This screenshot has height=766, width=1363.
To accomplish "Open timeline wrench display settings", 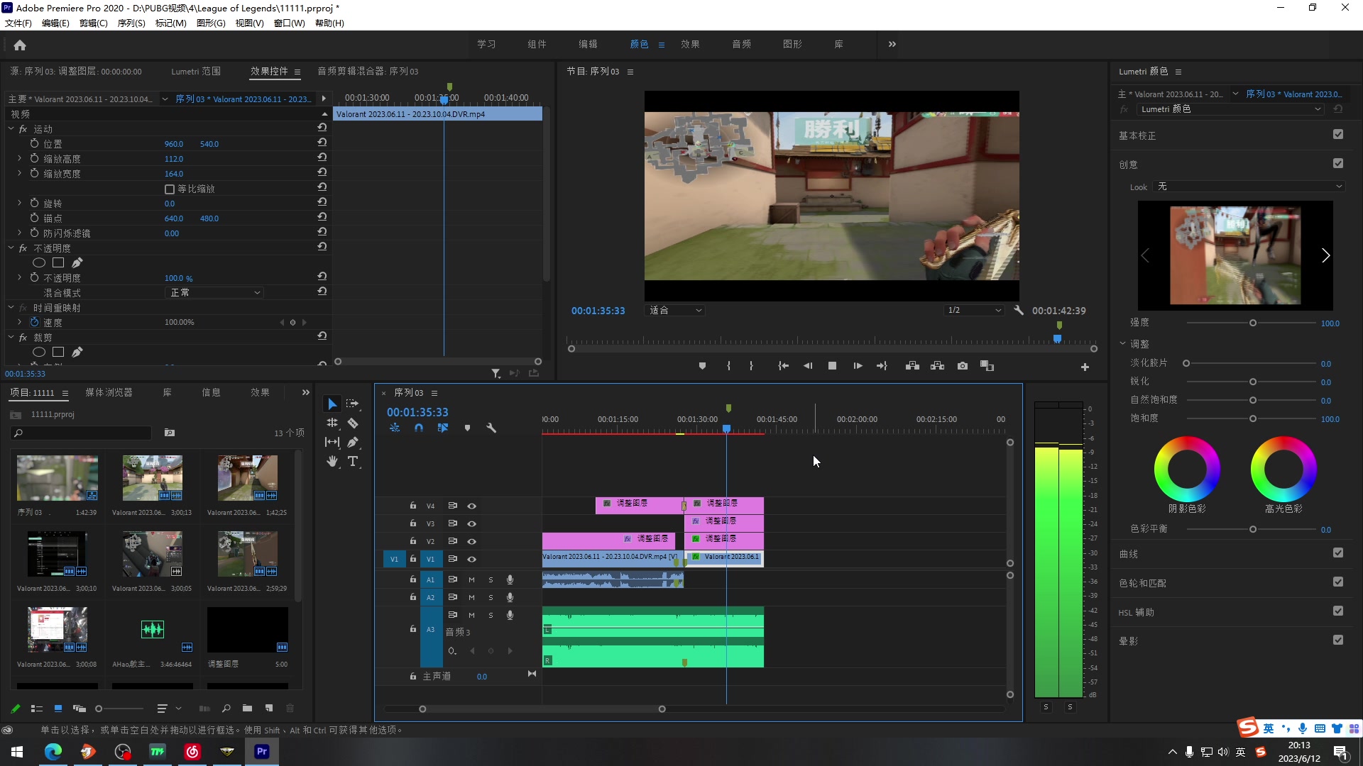I will click(x=491, y=428).
